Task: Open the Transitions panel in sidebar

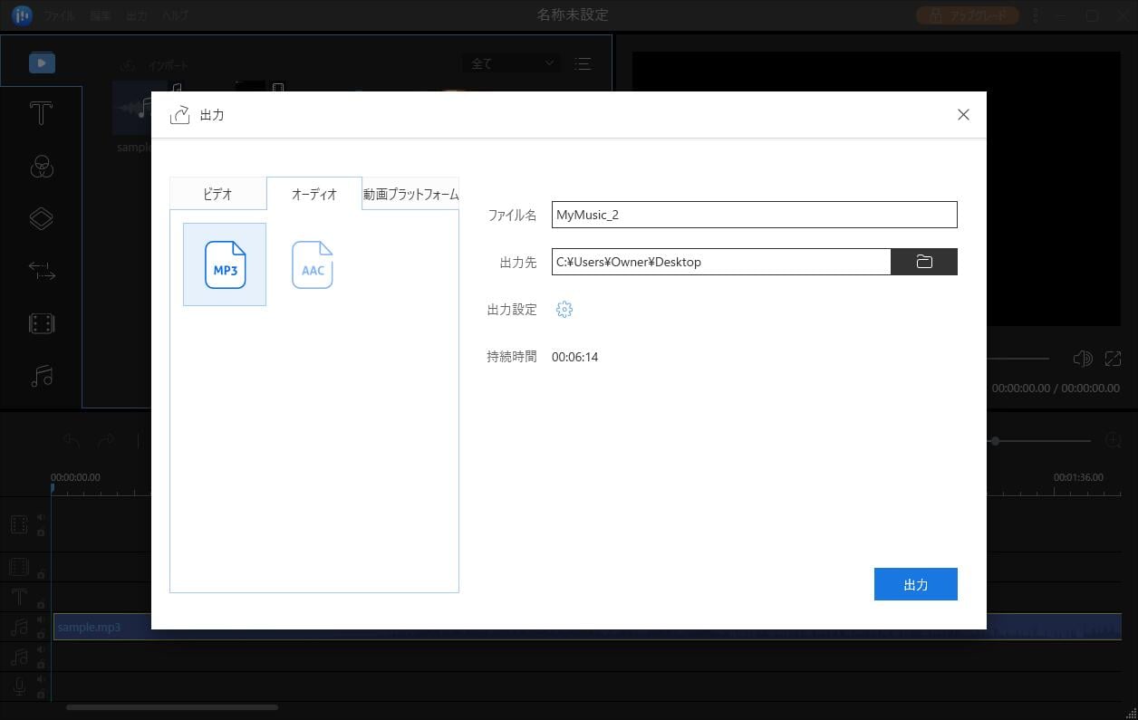Action: (41, 271)
